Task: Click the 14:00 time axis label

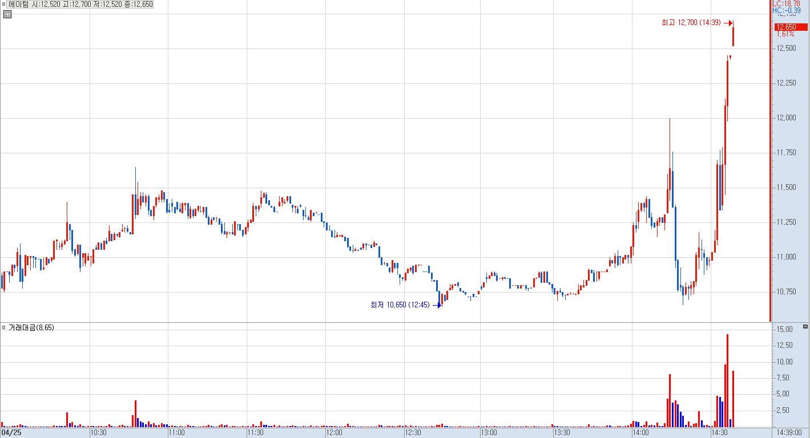Action: pos(641,433)
